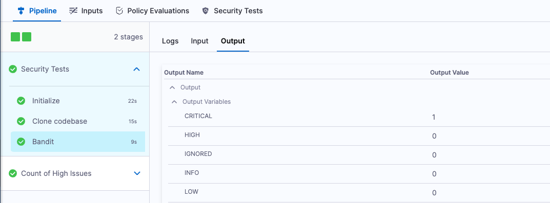Click the Initialize success check icon
Screen dimensions: 550x203
[21, 101]
